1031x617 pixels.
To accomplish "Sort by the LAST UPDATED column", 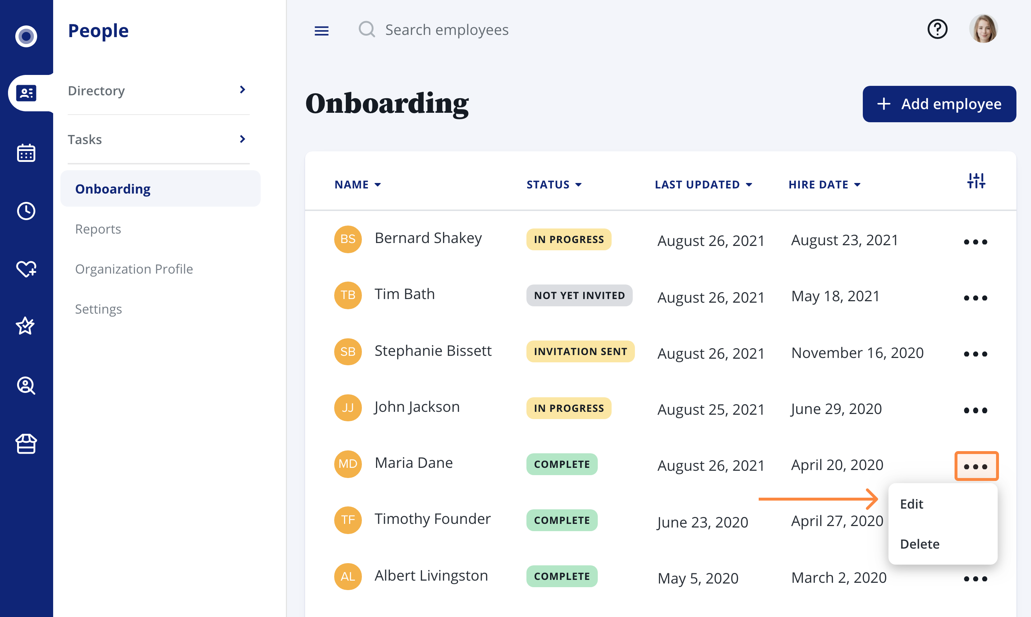I will (704, 184).
